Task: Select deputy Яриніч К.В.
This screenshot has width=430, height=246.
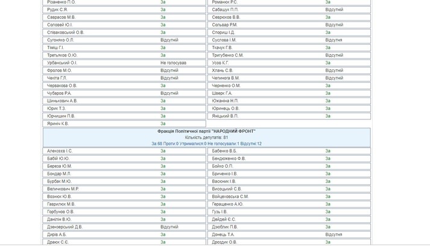Action: pos(58,124)
